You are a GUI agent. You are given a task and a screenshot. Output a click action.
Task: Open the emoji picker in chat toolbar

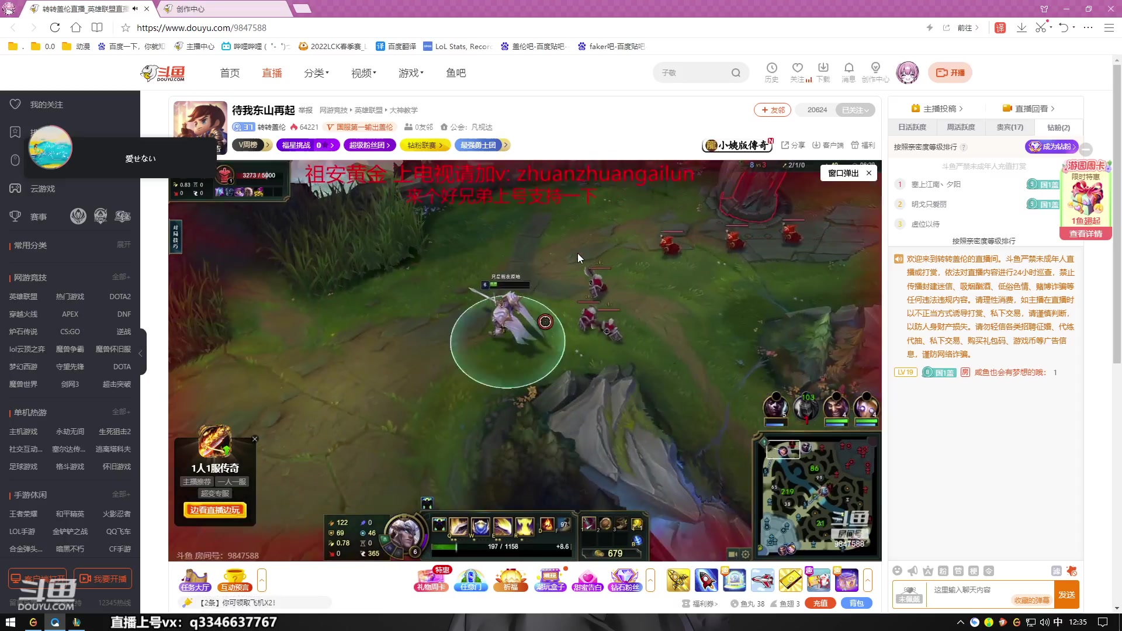coord(897,571)
